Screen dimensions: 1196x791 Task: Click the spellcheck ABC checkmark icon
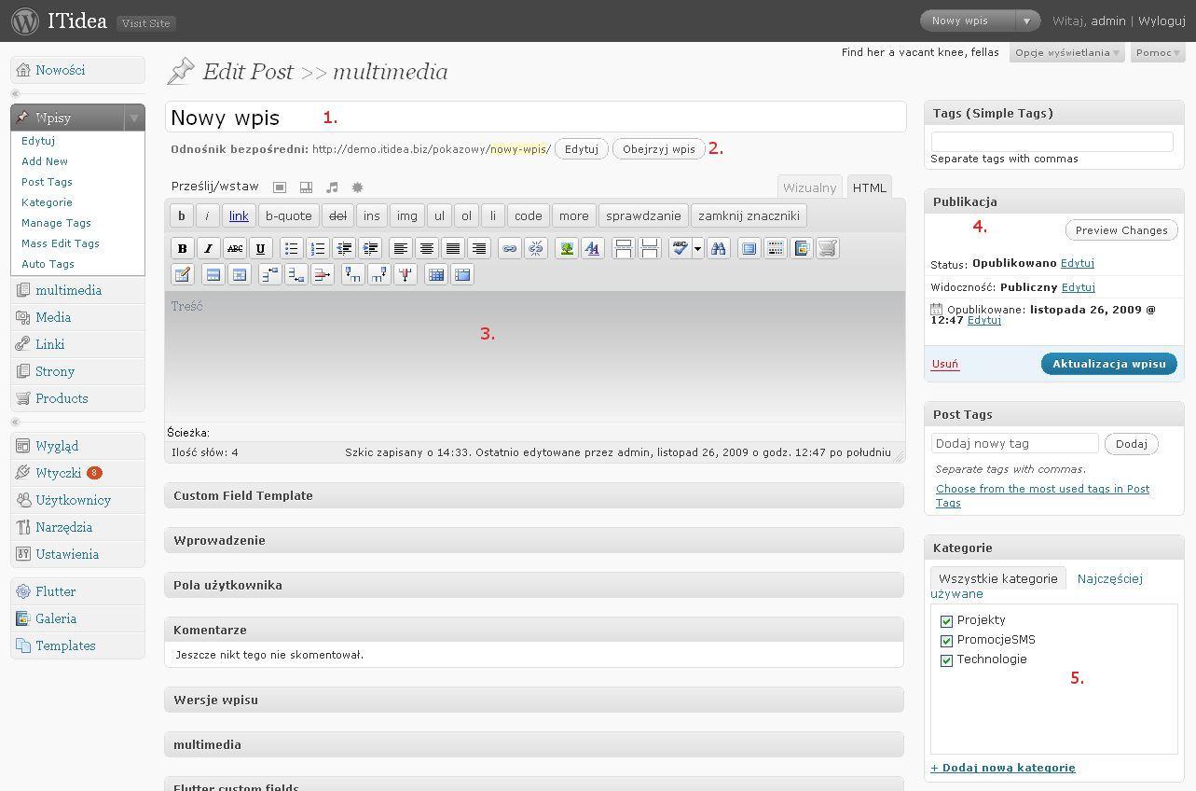680,248
